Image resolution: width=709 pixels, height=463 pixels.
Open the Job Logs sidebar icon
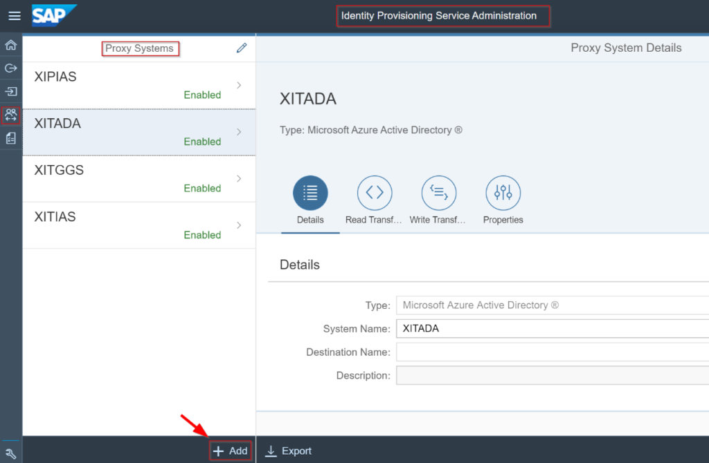pos(11,138)
